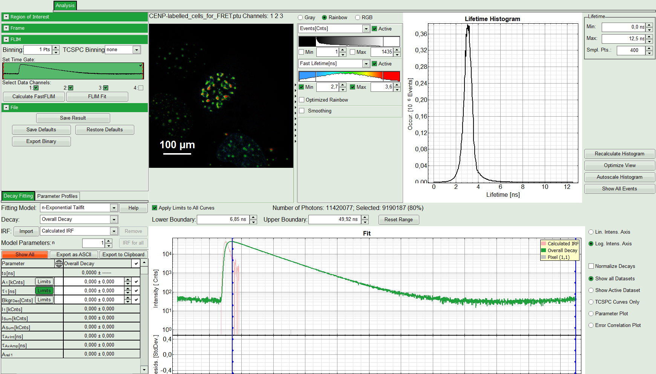The height and width of the screenshot is (374, 656).
Task: Increase Binning points with up arrow
Action: (56, 47)
